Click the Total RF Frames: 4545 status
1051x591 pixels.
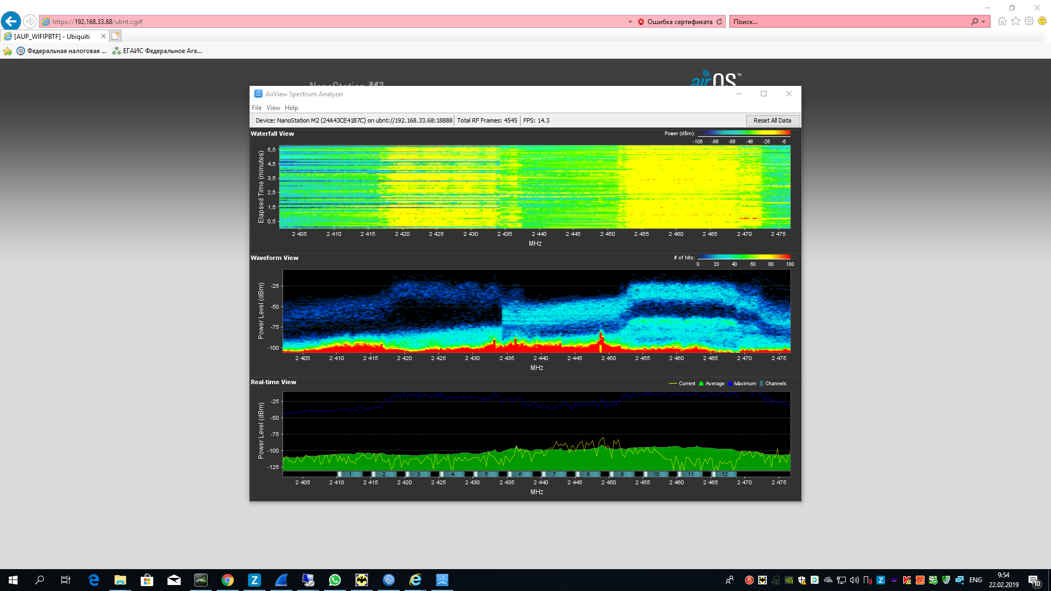[487, 120]
